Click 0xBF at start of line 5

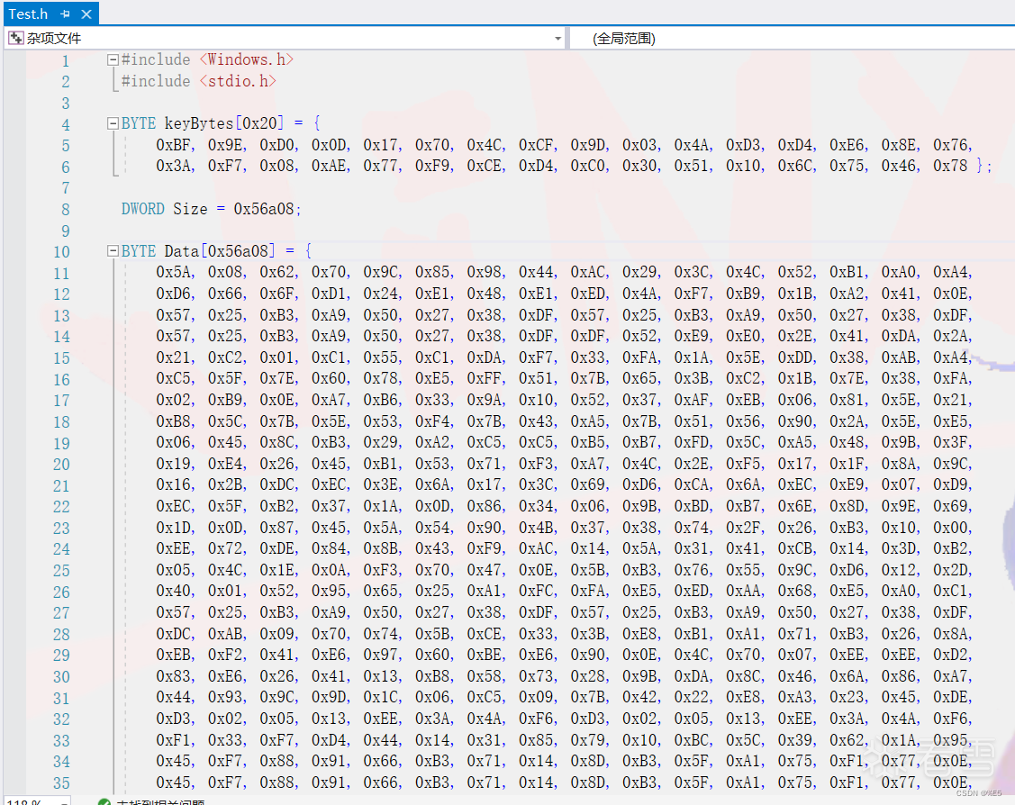pos(173,145)
